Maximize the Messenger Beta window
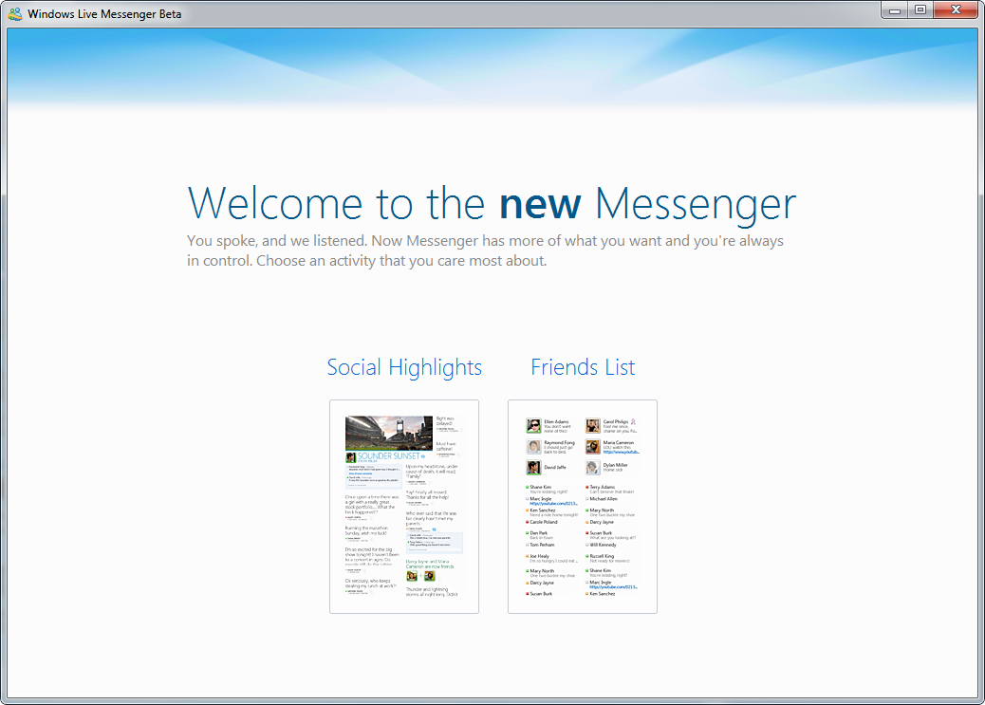985x705 pixels. pyautogui.click(x=920, y=10)
